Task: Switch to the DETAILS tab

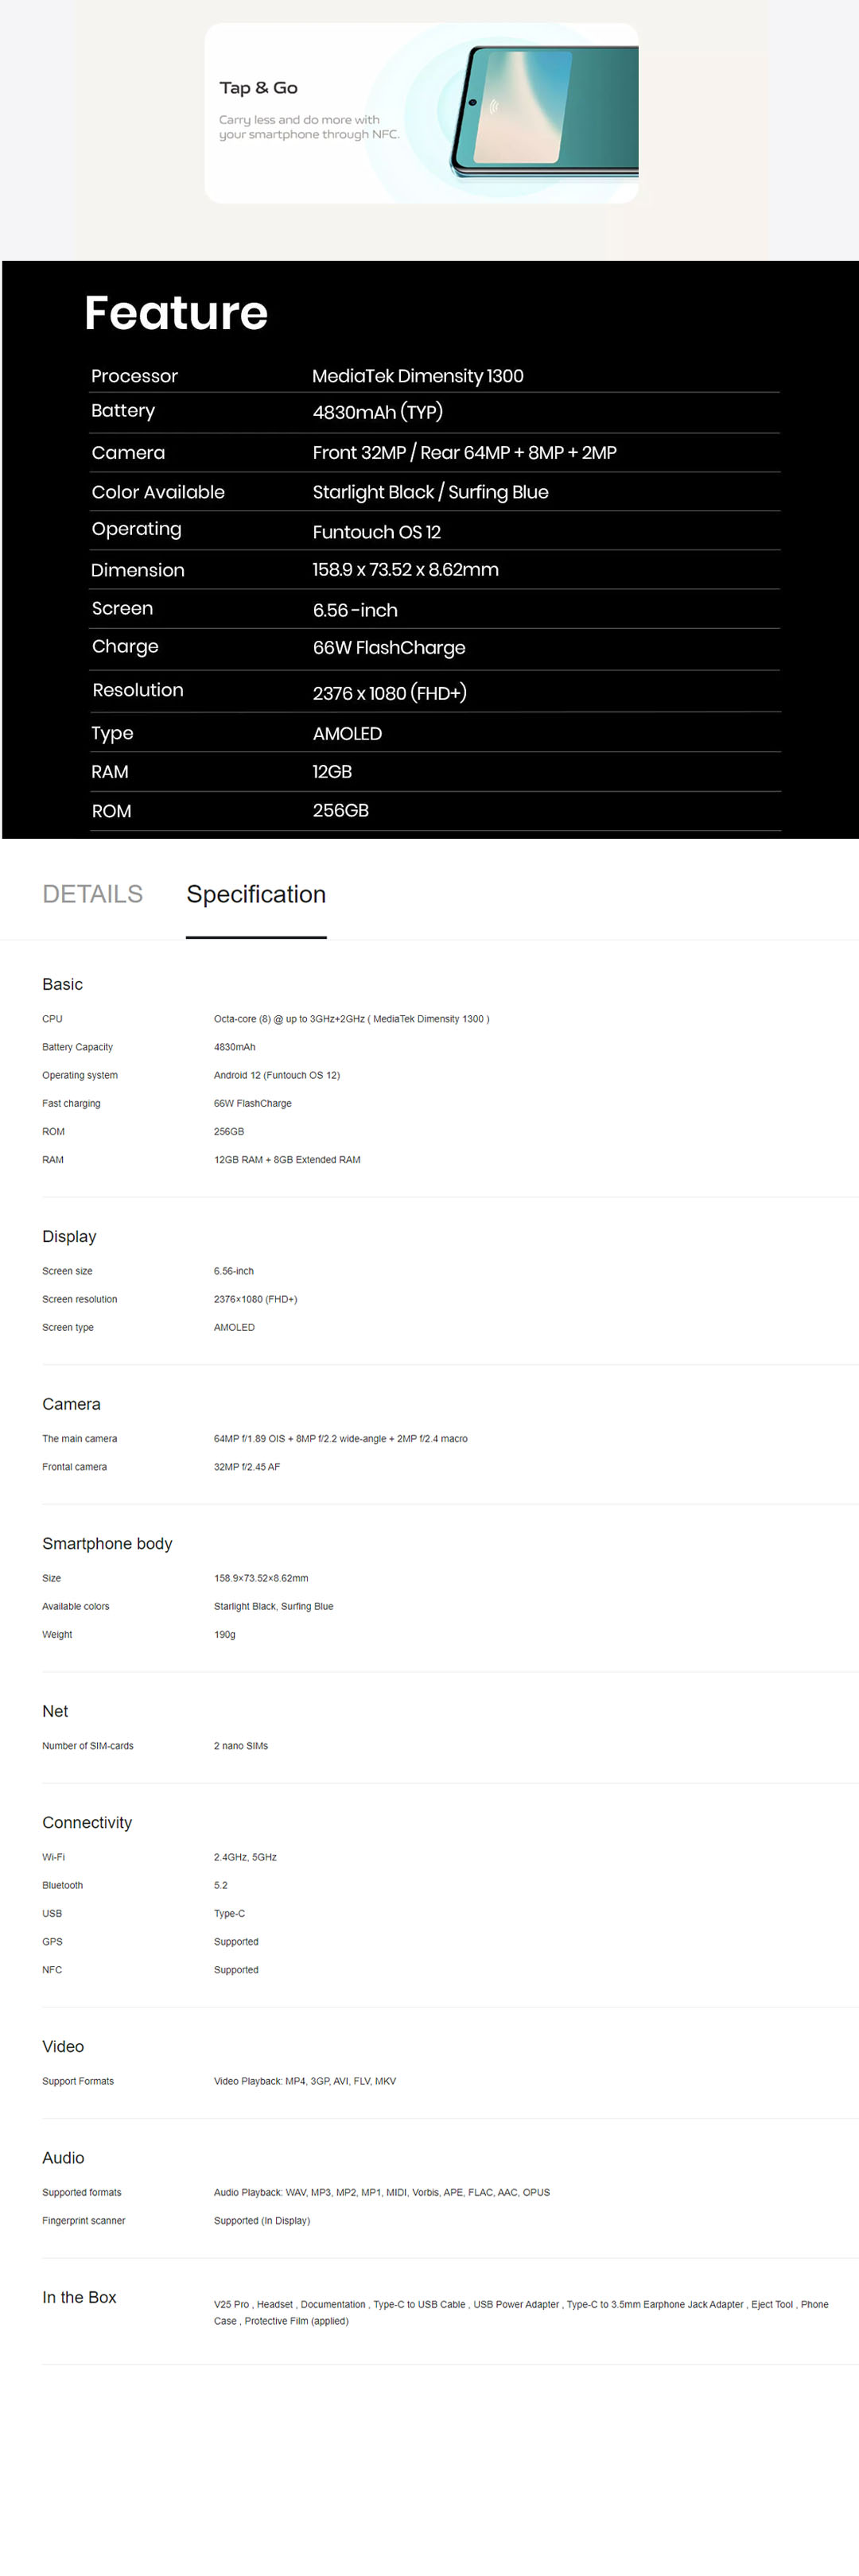Action: click(x=92, y=894)
